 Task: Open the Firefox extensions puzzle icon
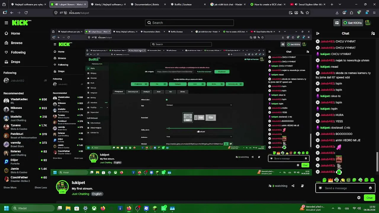pyautogui.click(x=351, y=13)
